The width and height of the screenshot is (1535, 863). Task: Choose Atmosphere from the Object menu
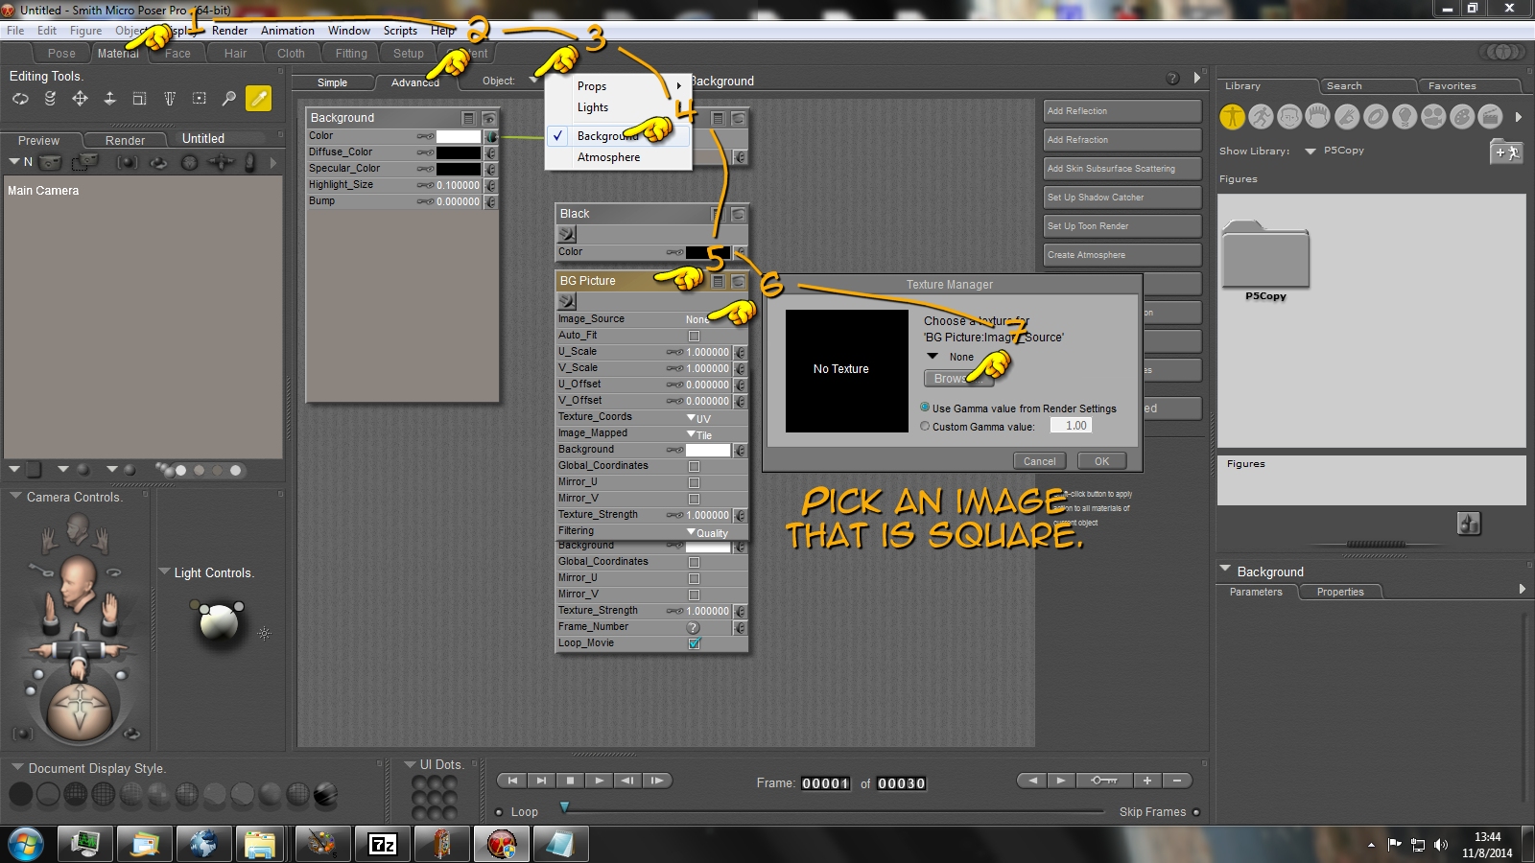tap(608, 157)
